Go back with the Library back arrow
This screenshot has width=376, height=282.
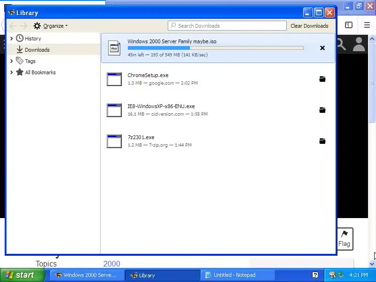[13, 26]
